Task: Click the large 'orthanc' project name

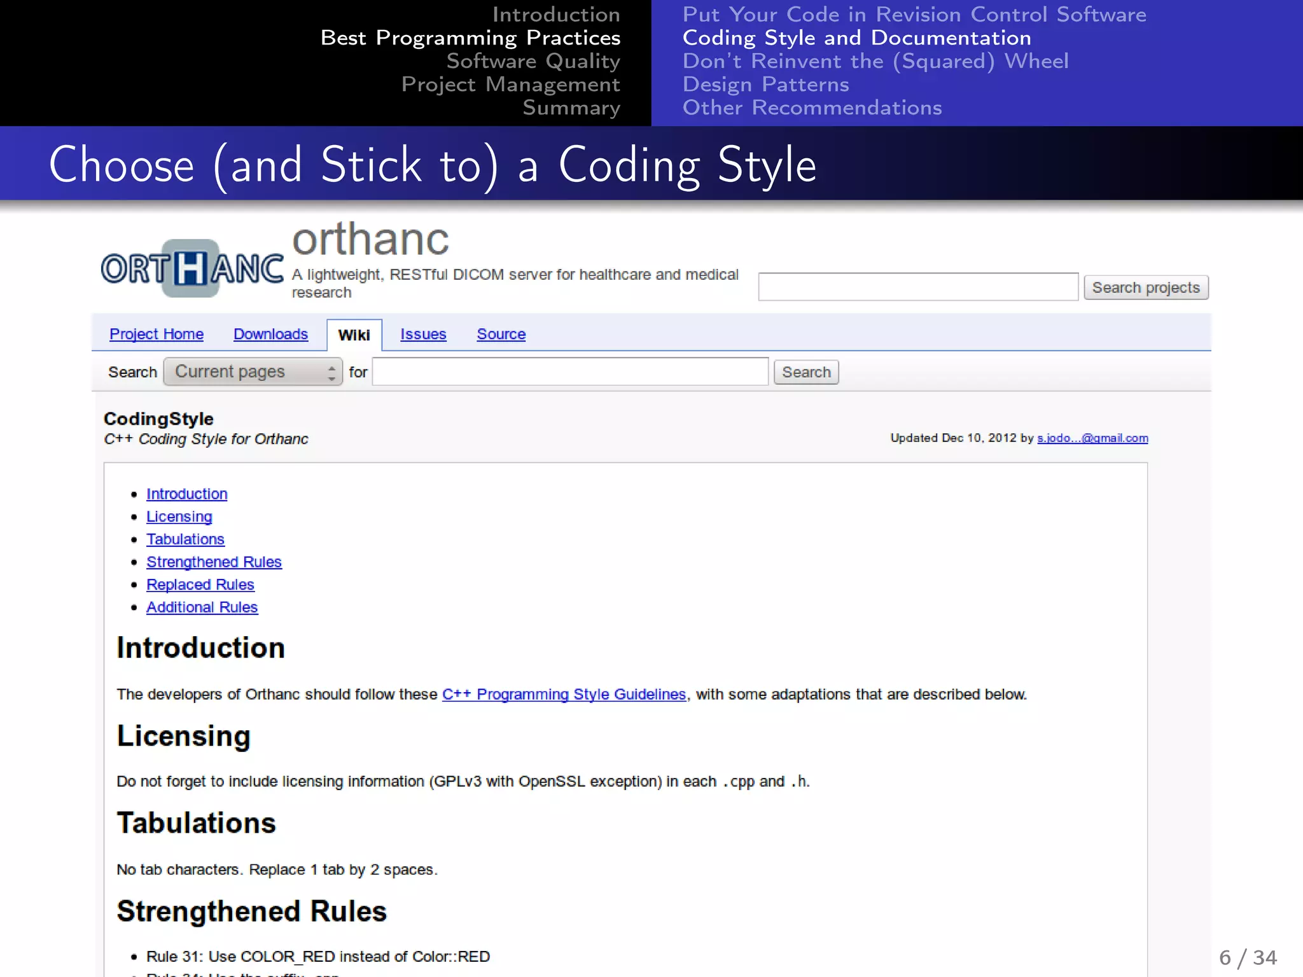Action: pyautogui.click(x=370, y=239)
